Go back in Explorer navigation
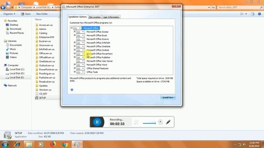This screenshot has height=148, width=264. (x=3, y=7)
